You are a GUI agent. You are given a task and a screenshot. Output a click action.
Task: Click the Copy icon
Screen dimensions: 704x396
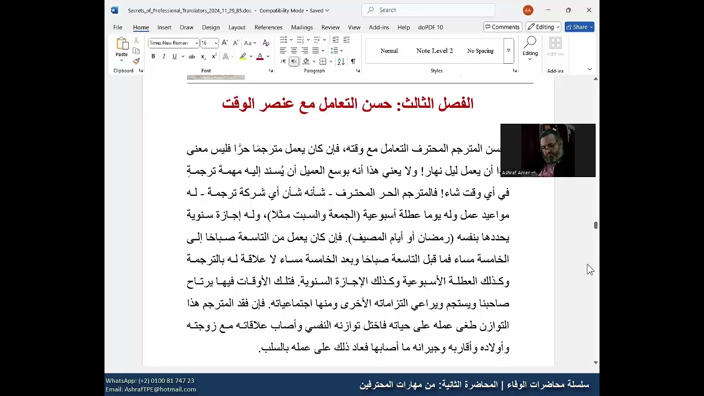pos(136,51)
